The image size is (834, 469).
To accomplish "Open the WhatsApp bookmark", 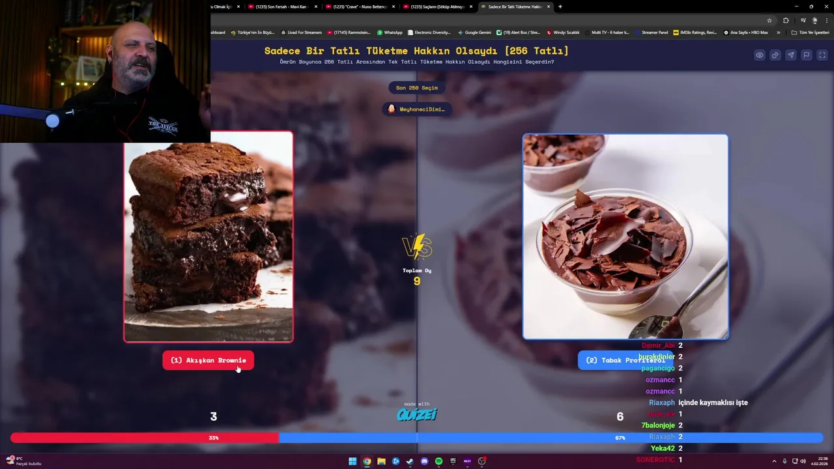I will tap(390, 33).
